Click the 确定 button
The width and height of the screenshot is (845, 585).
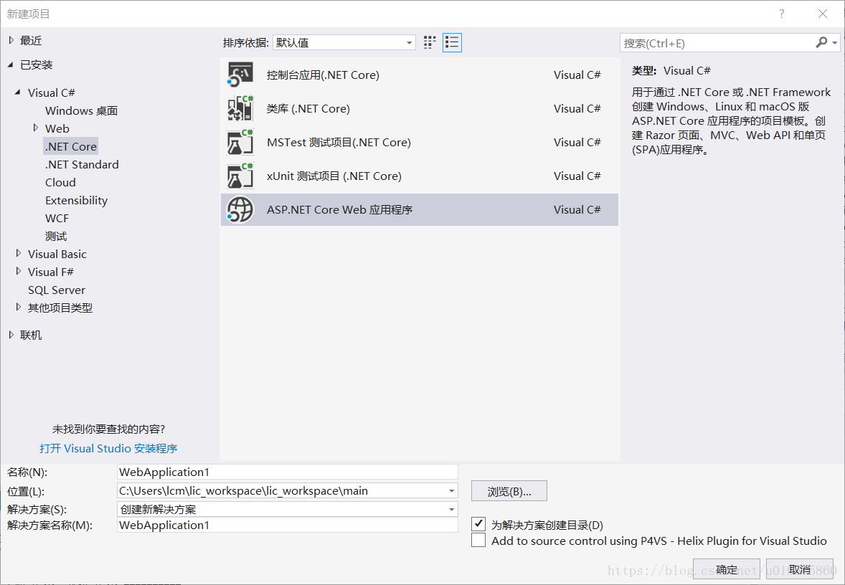(x=727, y=569)
